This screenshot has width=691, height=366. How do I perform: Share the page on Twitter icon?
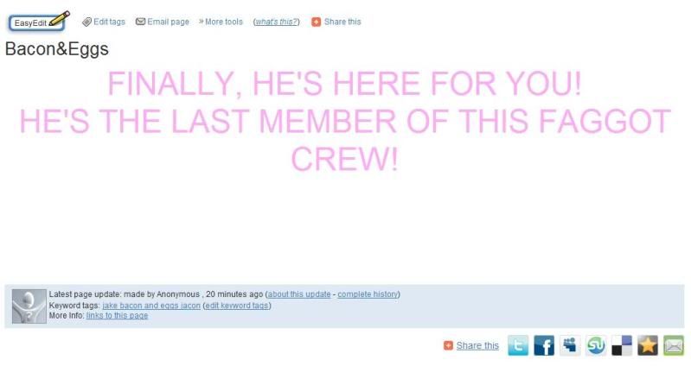pyautogui.click(x=518, y=345)
